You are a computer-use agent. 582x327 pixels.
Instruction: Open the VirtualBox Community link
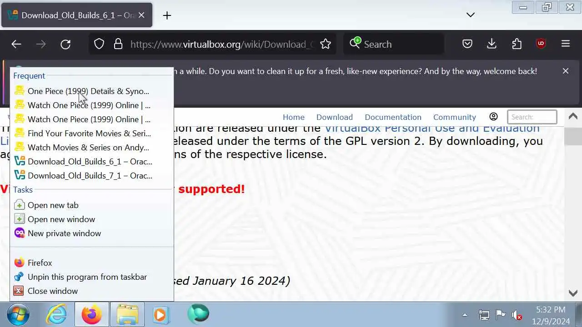coord(455,117)
